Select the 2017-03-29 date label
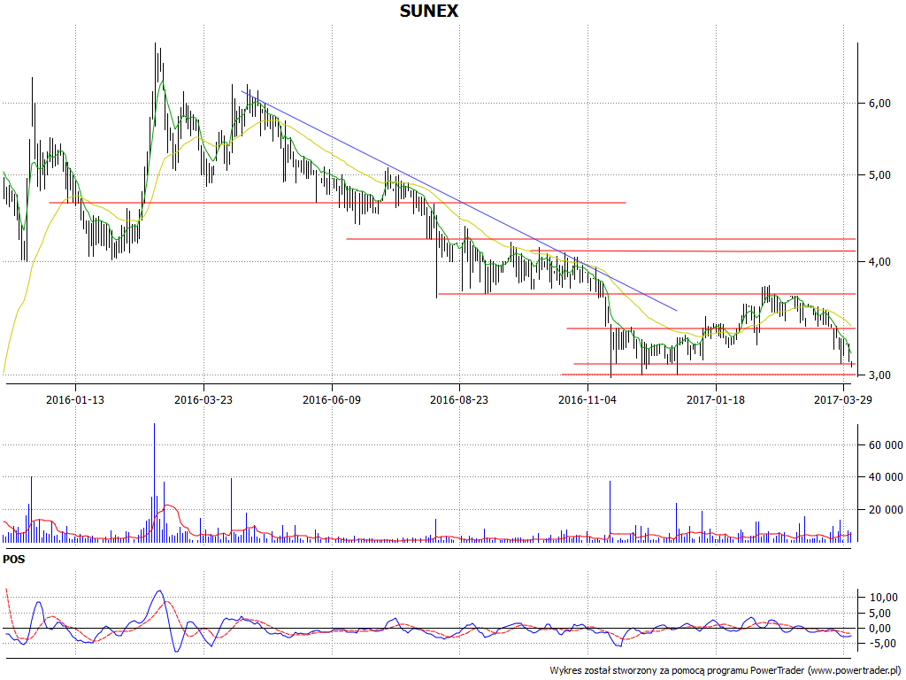This screenshot has width=906, height=680. 843,399
